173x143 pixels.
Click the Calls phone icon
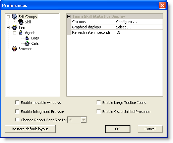click(27, 43)
